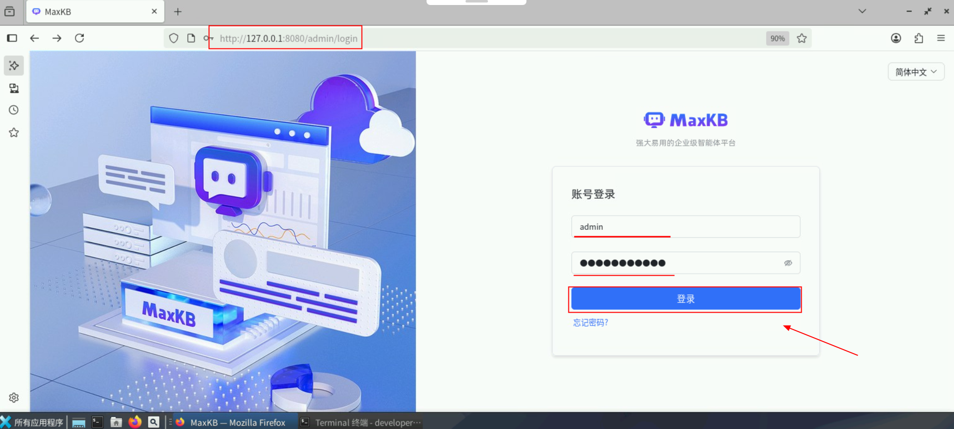Click the 90% zoom level badge
The width and height of the screenshot is (954, 429).
[x=777, y=38]
